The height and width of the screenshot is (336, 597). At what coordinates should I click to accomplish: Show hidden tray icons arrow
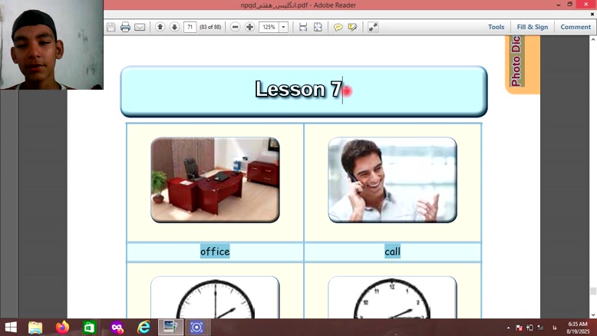(508, 328)
